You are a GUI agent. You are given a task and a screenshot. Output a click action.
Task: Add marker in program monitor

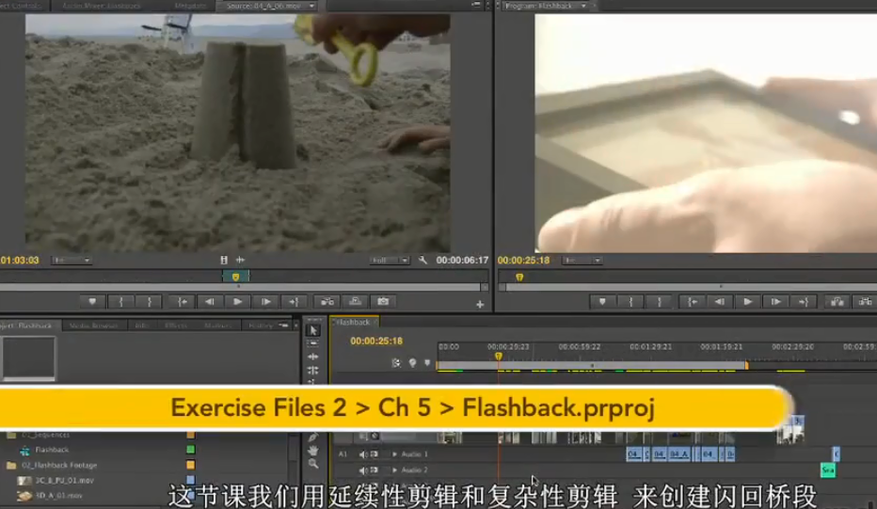coord(602,302)
